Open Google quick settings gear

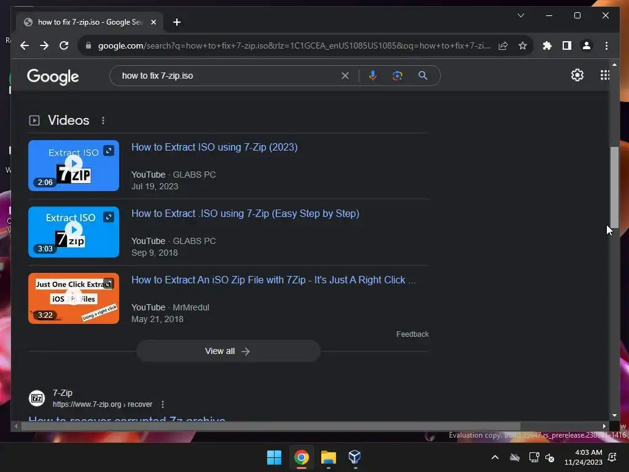coord(577,75)
